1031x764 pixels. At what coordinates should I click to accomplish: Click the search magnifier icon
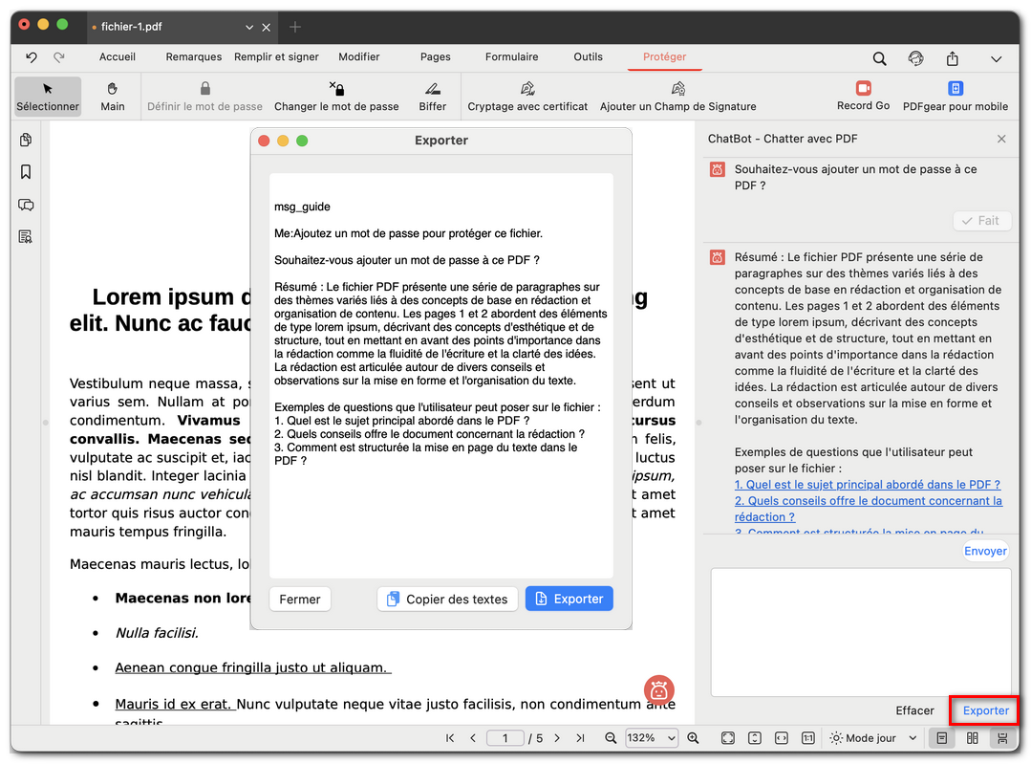point(879,58)
